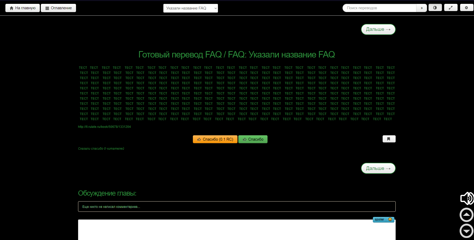This screenshot has width=474, height=240.
Task: Insert a spoiler tag in comment
Action: point(379,219)
